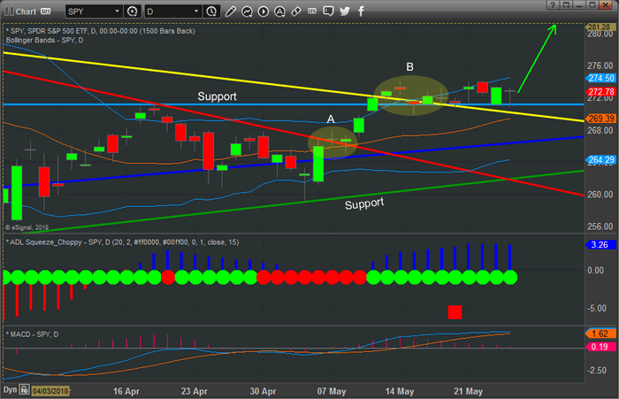Image resolution: width=619 pixels, height=399 pixels.
Task: Click the eSignal, 2018 copyright text
Action: pos(27,227)
